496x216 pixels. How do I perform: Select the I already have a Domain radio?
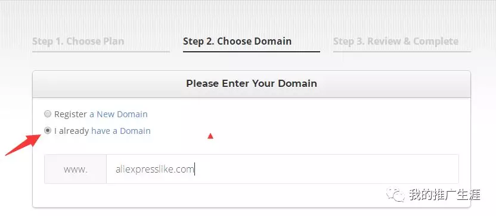48,130
